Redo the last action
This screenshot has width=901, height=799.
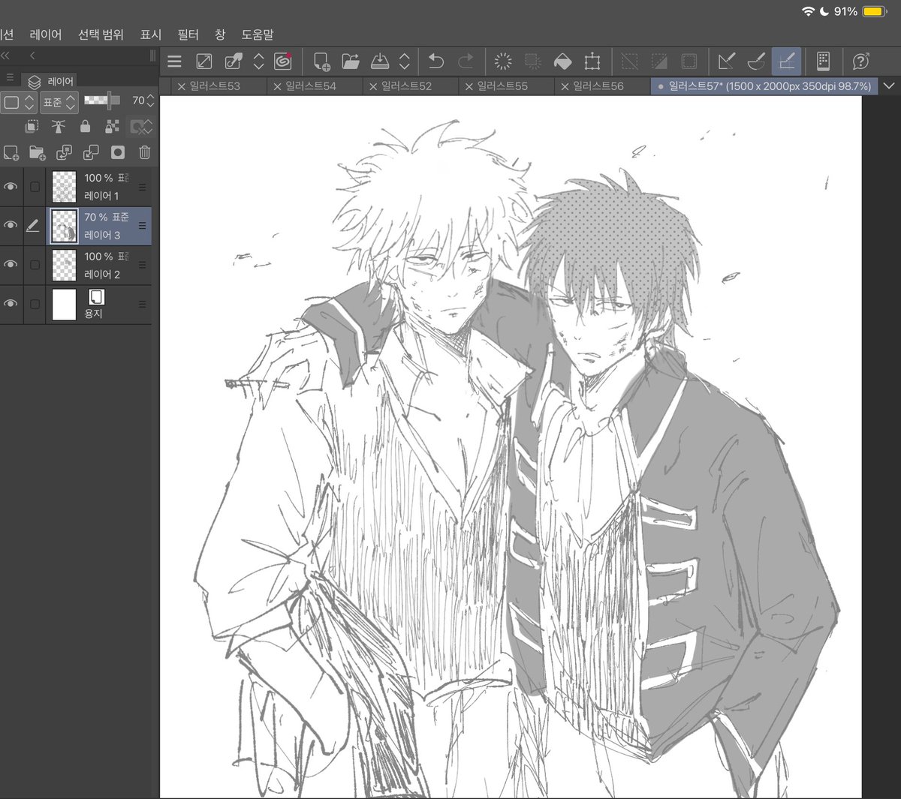(x=466, y=62)
